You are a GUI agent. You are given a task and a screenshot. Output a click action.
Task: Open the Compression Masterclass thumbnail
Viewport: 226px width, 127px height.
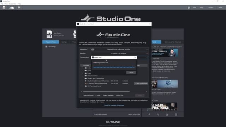pyautogui.click(x=165, y=84)
